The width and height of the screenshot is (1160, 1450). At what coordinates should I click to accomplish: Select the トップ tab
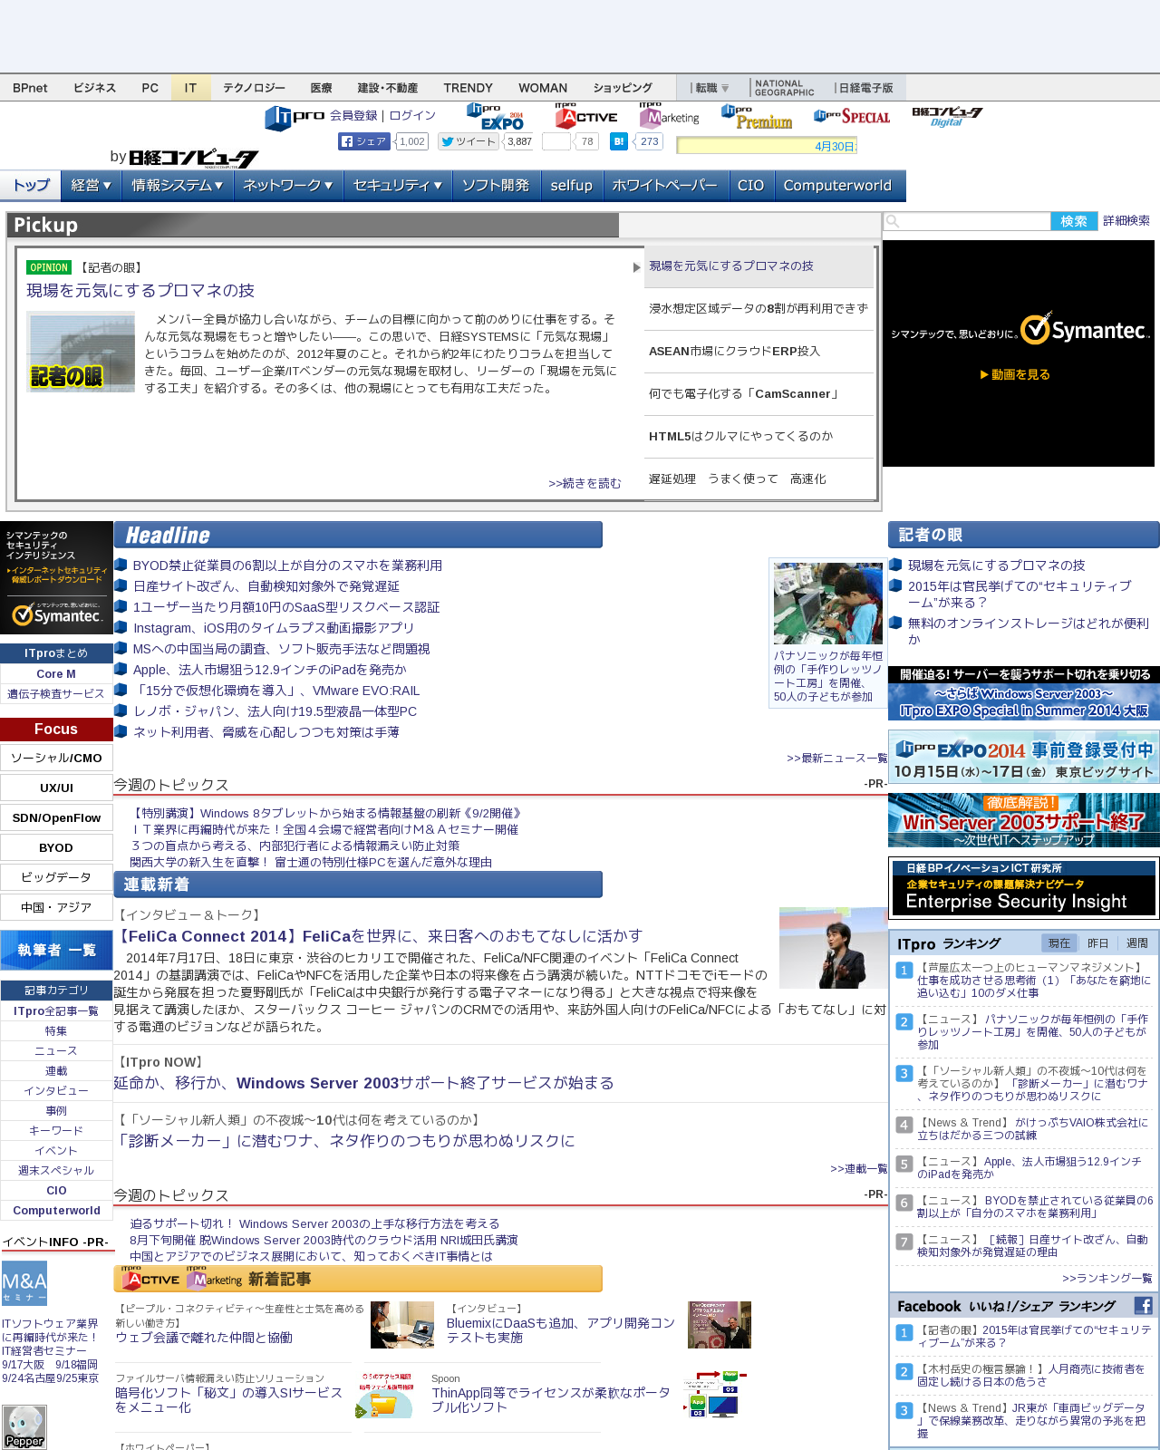[x=31, y=185]
